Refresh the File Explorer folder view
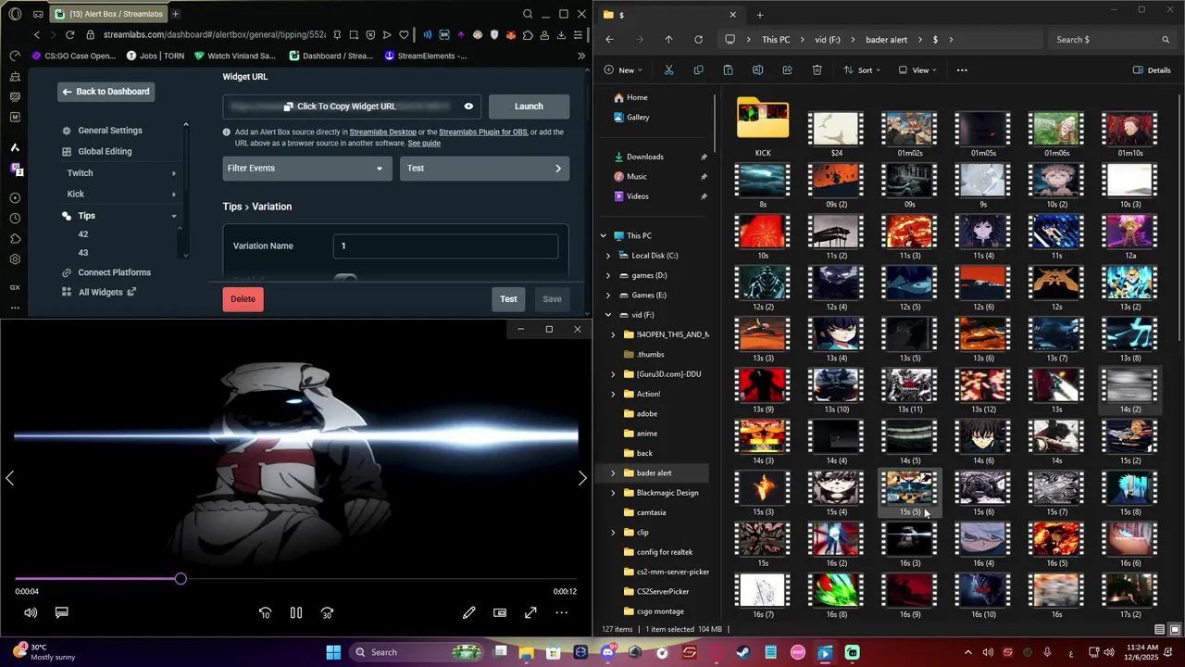The height and width of the screenshot is (667, 1185). (x=698, y=40)
